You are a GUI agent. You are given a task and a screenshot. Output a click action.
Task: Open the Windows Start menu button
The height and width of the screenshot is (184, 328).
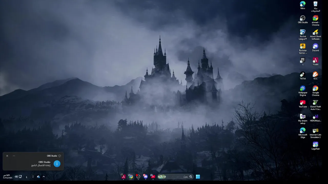coord(198,177)
